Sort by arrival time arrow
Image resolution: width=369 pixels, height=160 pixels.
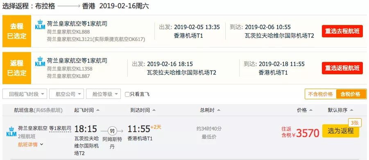[x=154, y=110]
